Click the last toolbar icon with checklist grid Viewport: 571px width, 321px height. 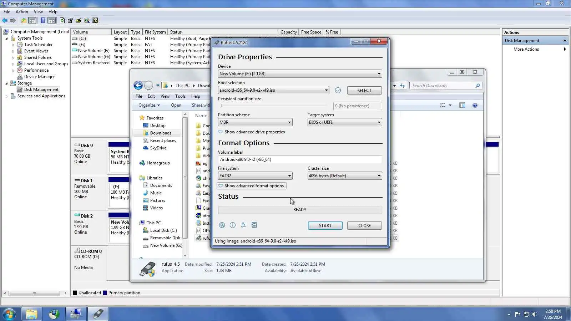[x=95, y=20]
